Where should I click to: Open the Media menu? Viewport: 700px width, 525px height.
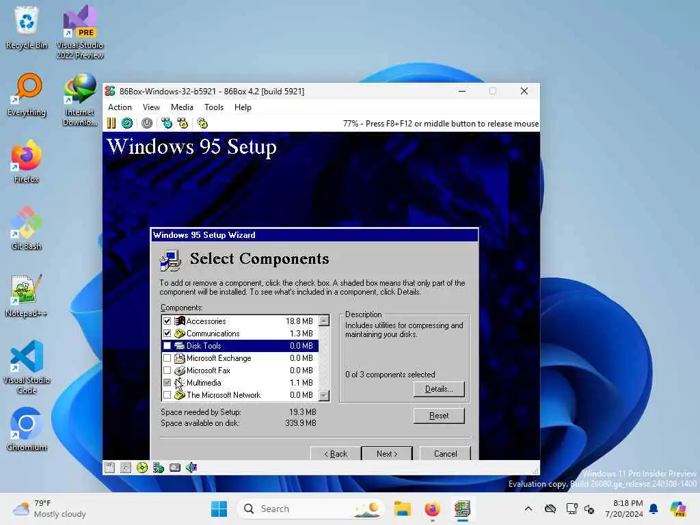tap(182, 107)
